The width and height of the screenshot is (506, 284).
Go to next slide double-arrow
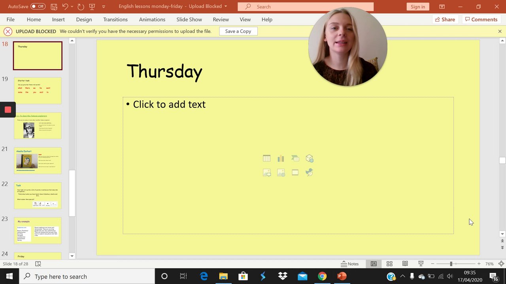[502, 248]
